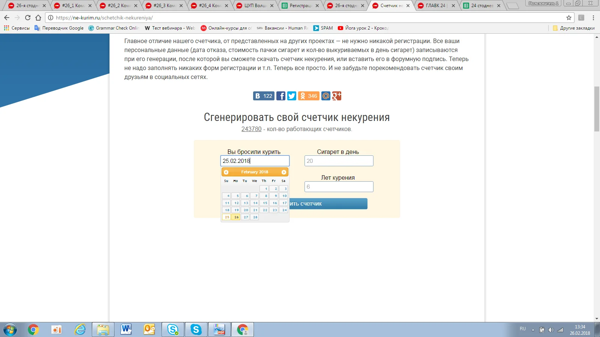The image size is (600, 337).
Task: Reload the current page
Action: [27, 18]
